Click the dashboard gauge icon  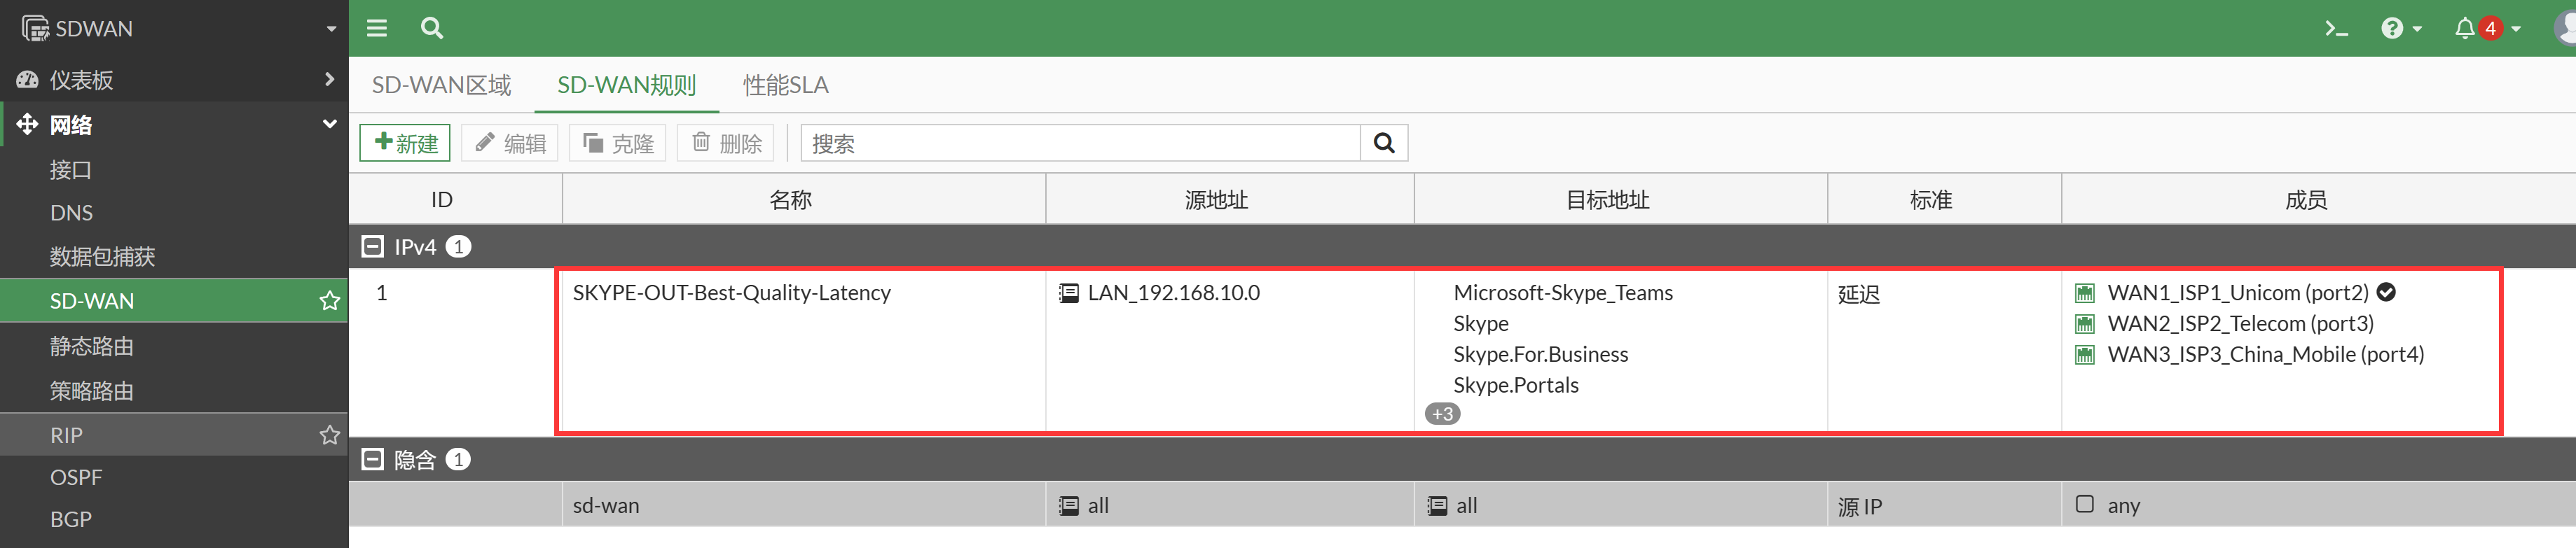coord(27,79)
